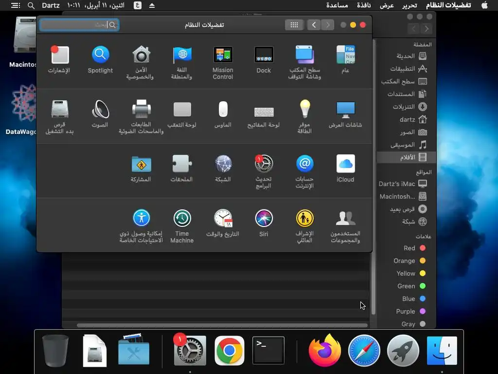Open Accessibility (إمكانية وصول) preferences

pyautogui.click(x=141, y=226)
